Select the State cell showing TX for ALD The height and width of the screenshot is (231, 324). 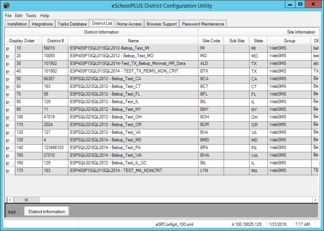[258, 64]
